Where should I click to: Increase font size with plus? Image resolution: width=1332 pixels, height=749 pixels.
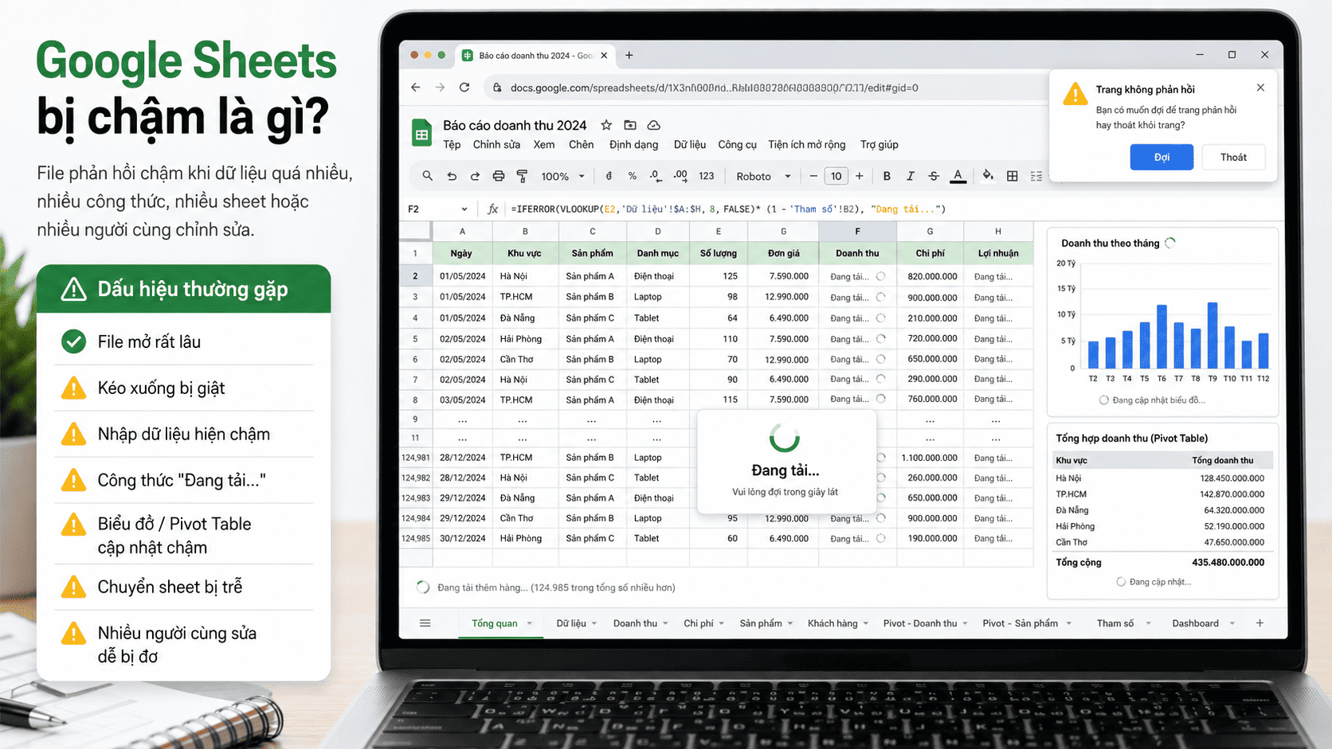859,176
